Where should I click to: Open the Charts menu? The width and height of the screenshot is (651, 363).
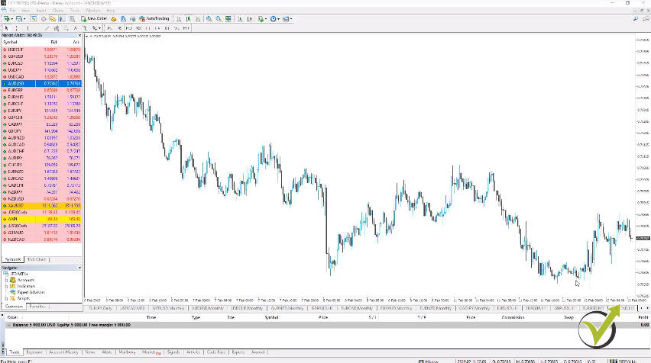click(58, 11)
